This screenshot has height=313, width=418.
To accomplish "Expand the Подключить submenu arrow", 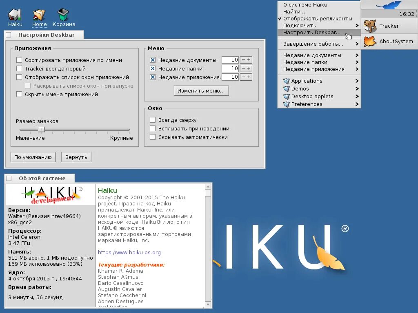I will point(357,26).
